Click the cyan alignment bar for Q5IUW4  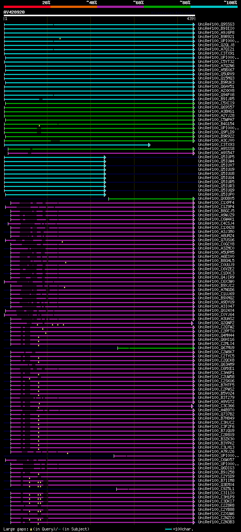[55, 161]
